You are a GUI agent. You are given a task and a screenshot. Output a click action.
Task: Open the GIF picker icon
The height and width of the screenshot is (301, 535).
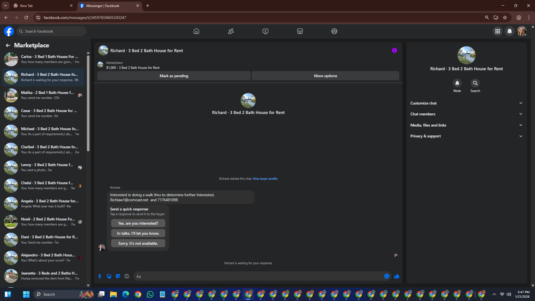click(127, 276)
